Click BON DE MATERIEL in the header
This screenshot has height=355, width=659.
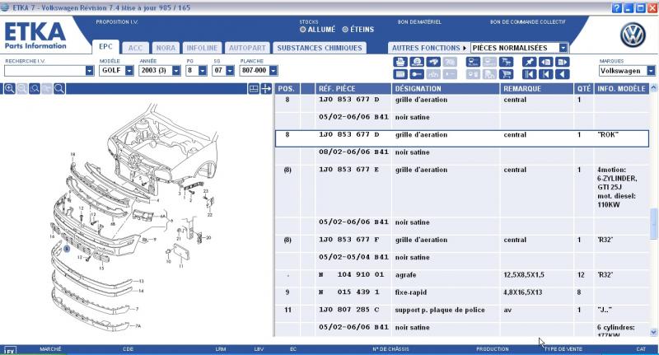(419, 22)
